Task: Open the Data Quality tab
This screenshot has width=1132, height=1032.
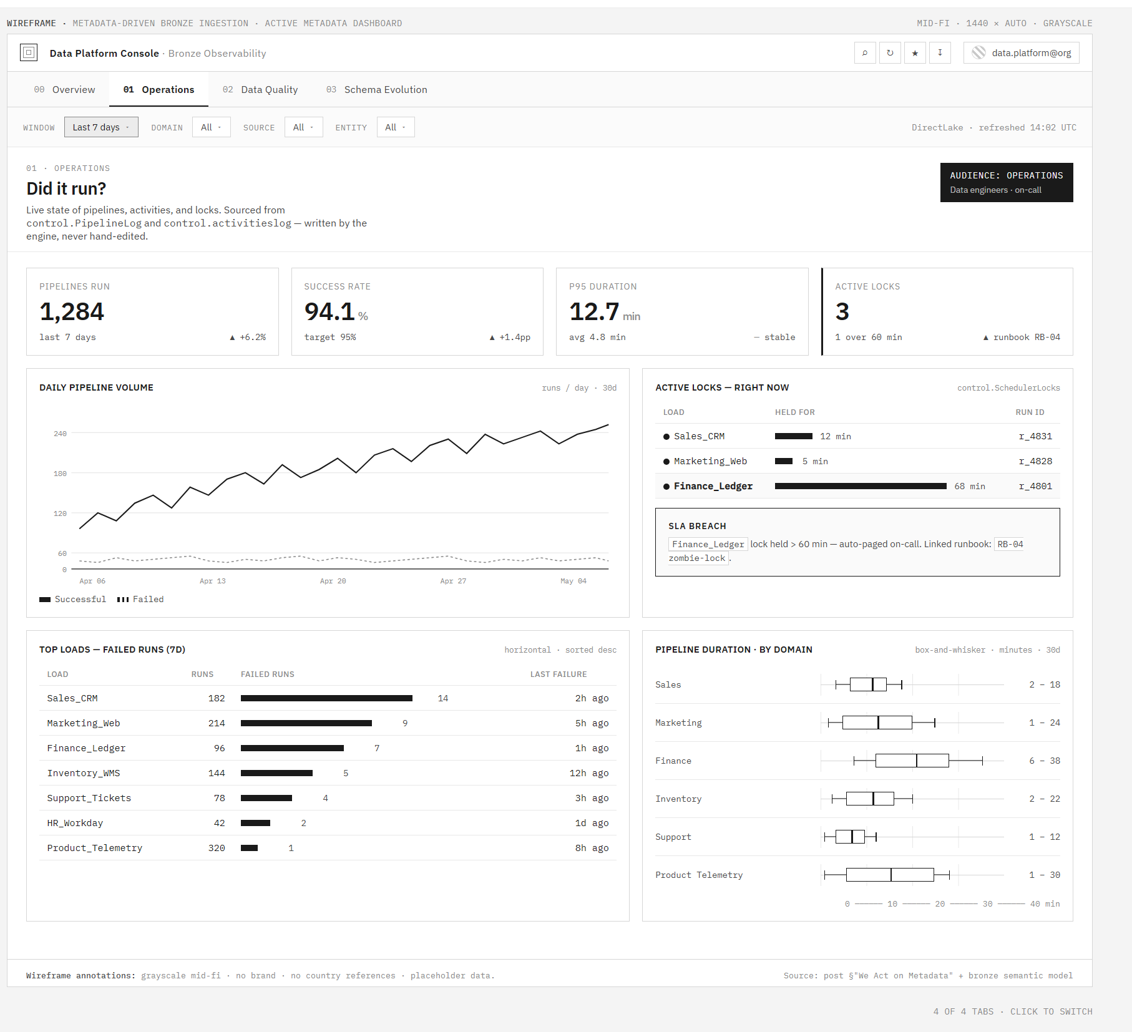Action: coord(260,89)
